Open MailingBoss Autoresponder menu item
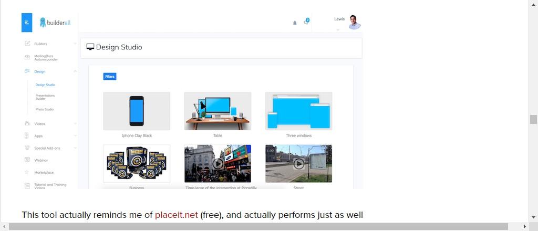 click(46, 58)
